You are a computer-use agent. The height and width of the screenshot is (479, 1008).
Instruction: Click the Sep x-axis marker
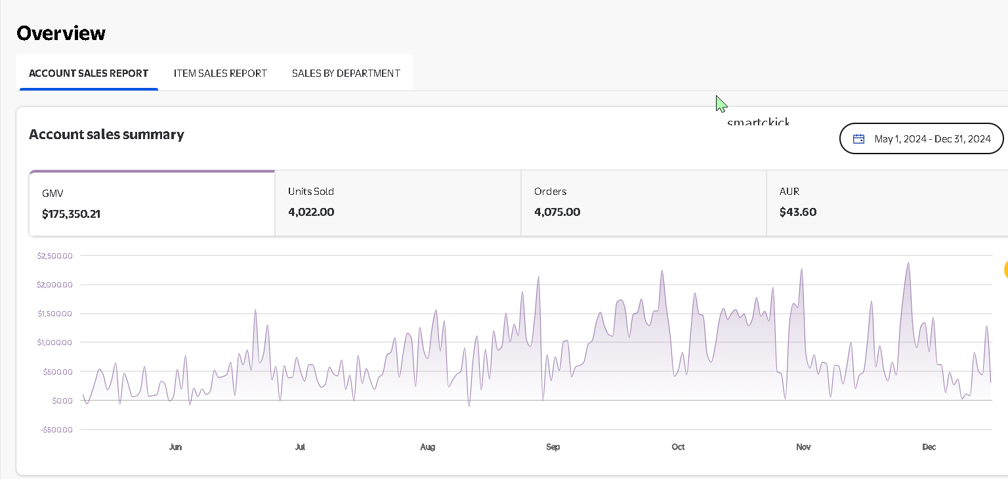[x=553, y=447]
